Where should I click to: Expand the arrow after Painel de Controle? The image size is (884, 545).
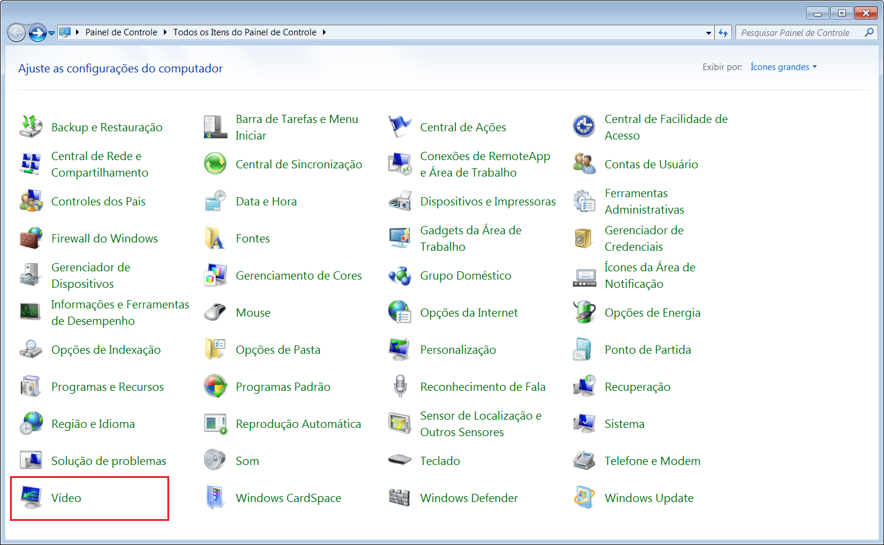coord(165,32)
